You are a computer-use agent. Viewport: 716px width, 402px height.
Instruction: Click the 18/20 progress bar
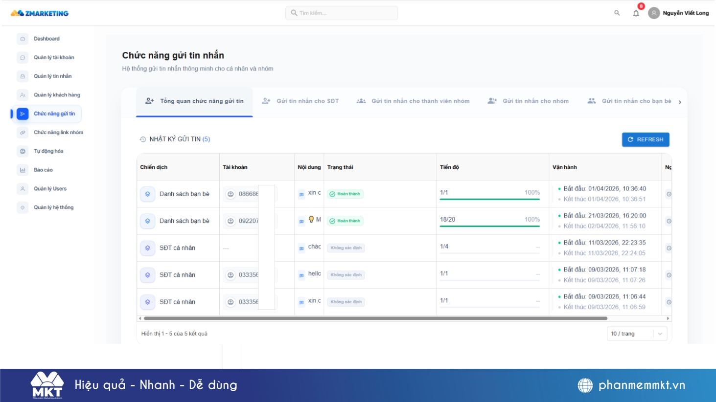click(489, 226)
